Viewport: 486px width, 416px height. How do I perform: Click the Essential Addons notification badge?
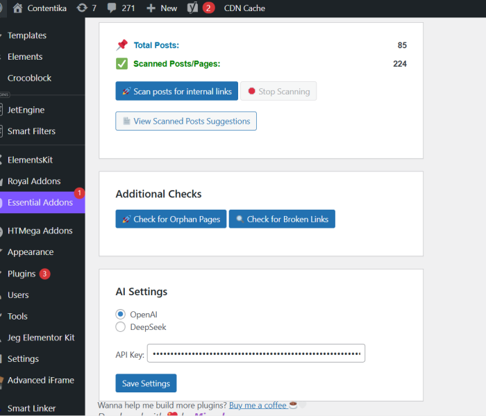pos(79,193)
